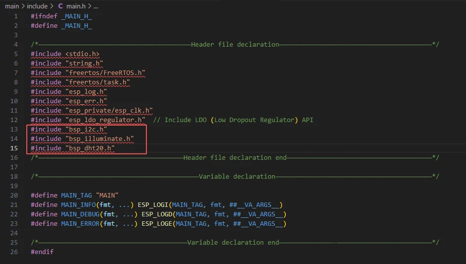
Task: Open the "include" folder breadcrumb
Action: pyautogui.click(x=37, y=6)
